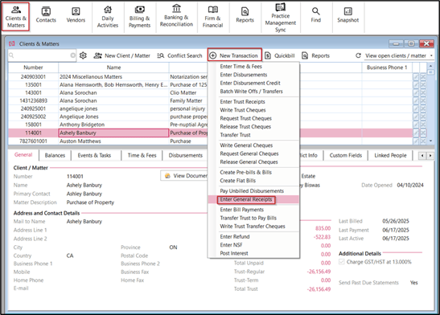
Task: Open the Custom Fields tab
Action: click(x=346, y=155)
